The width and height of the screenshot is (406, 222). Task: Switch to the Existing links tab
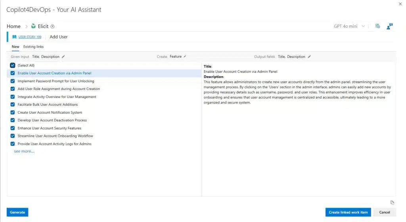point(33,46)
